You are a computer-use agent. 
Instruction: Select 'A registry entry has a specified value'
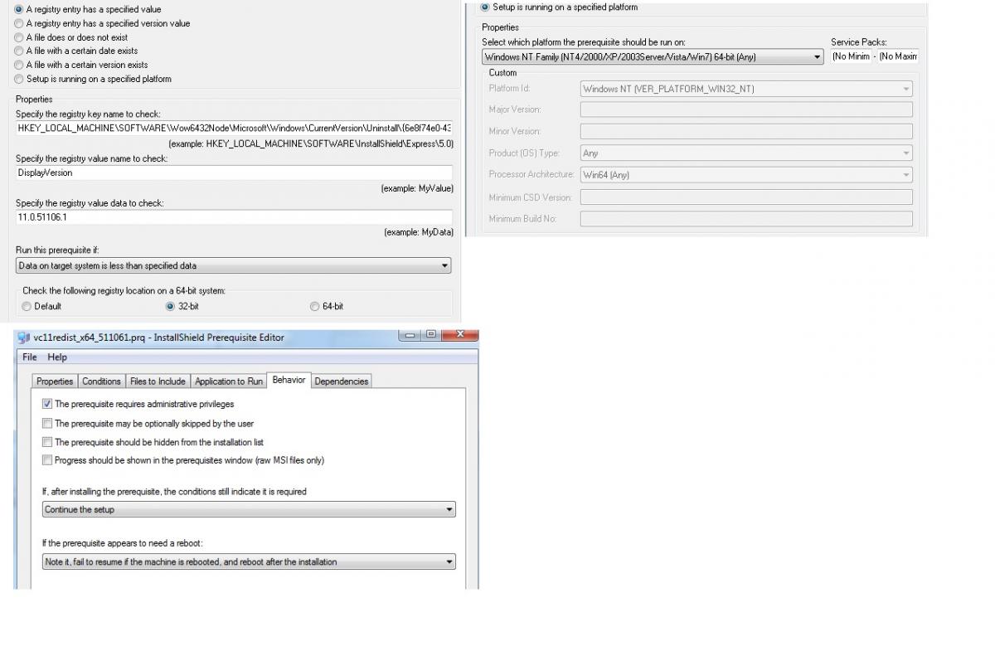19,9
